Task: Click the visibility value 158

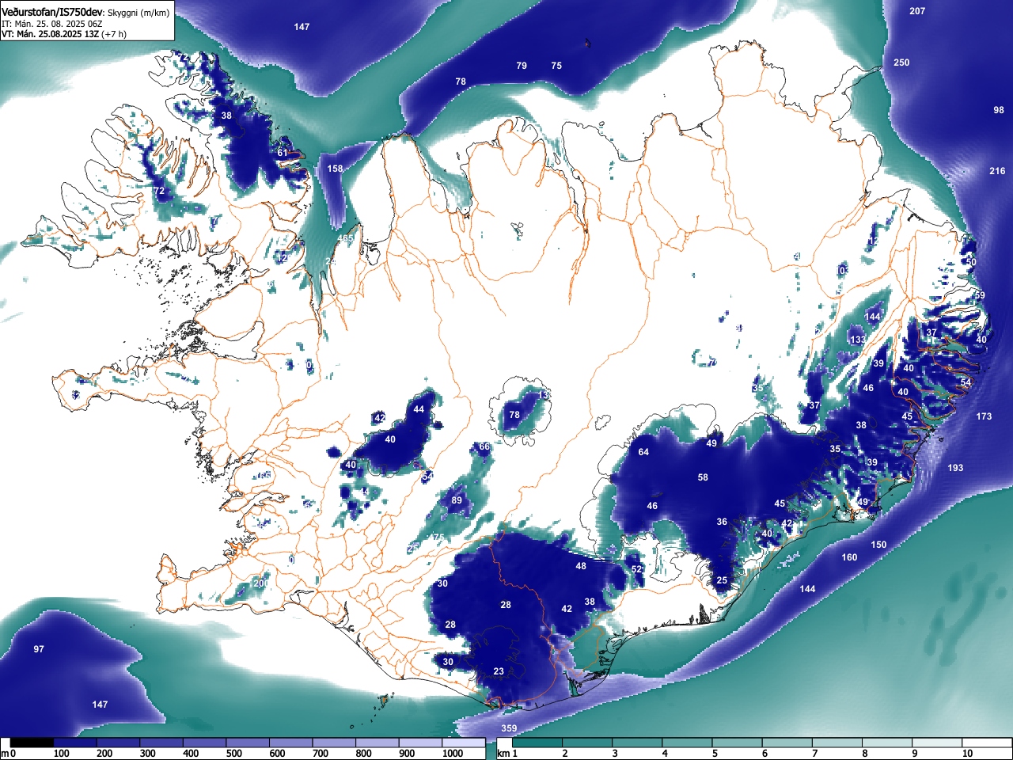Action: point(336,169)
